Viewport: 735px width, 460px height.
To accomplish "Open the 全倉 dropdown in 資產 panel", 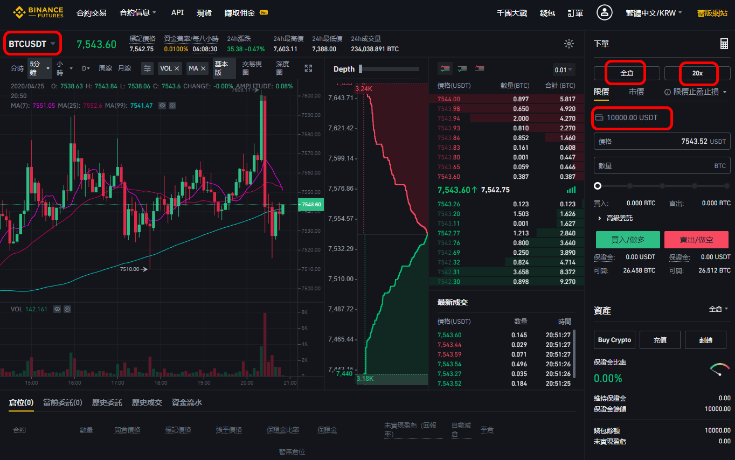I will click(x=718, y=309).
